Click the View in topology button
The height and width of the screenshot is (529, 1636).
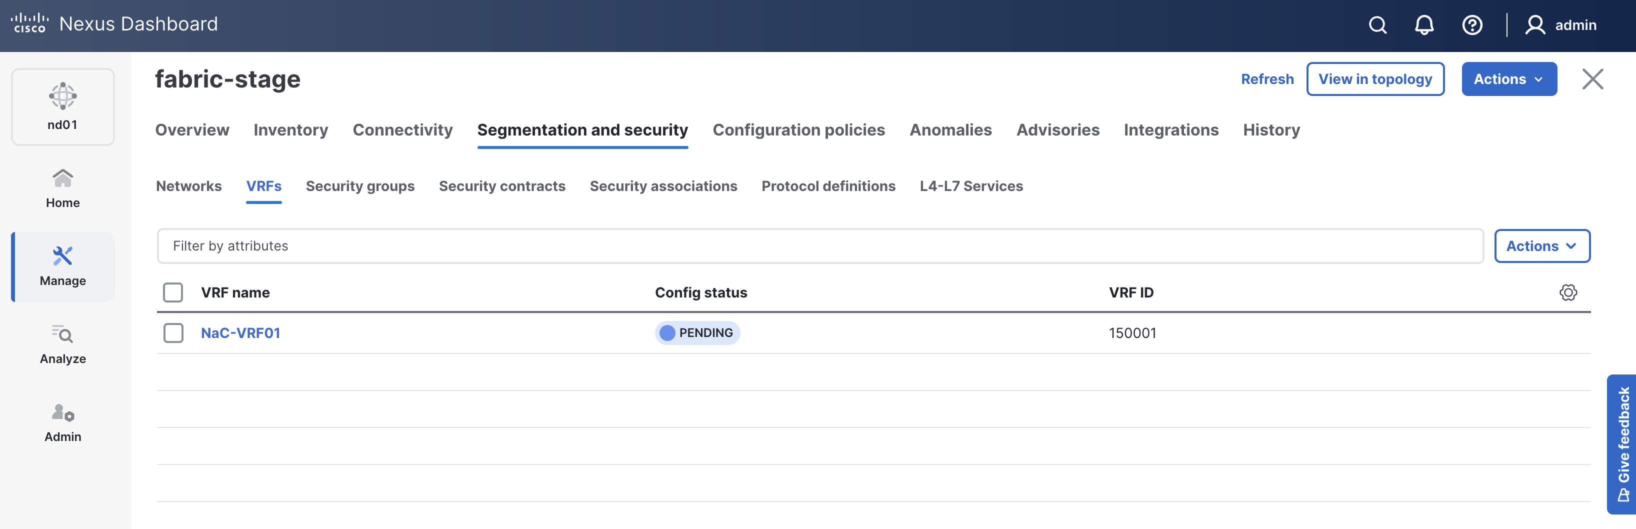(1375, 79)
